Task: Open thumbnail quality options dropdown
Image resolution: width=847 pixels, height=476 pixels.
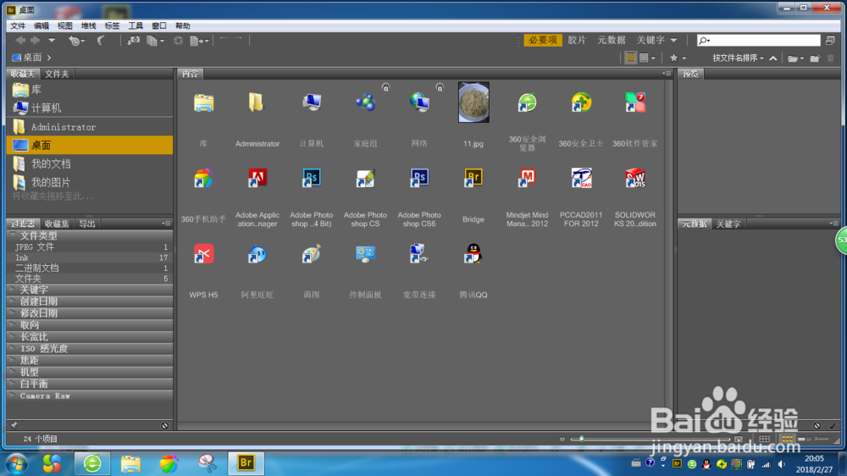Action: 648,58
